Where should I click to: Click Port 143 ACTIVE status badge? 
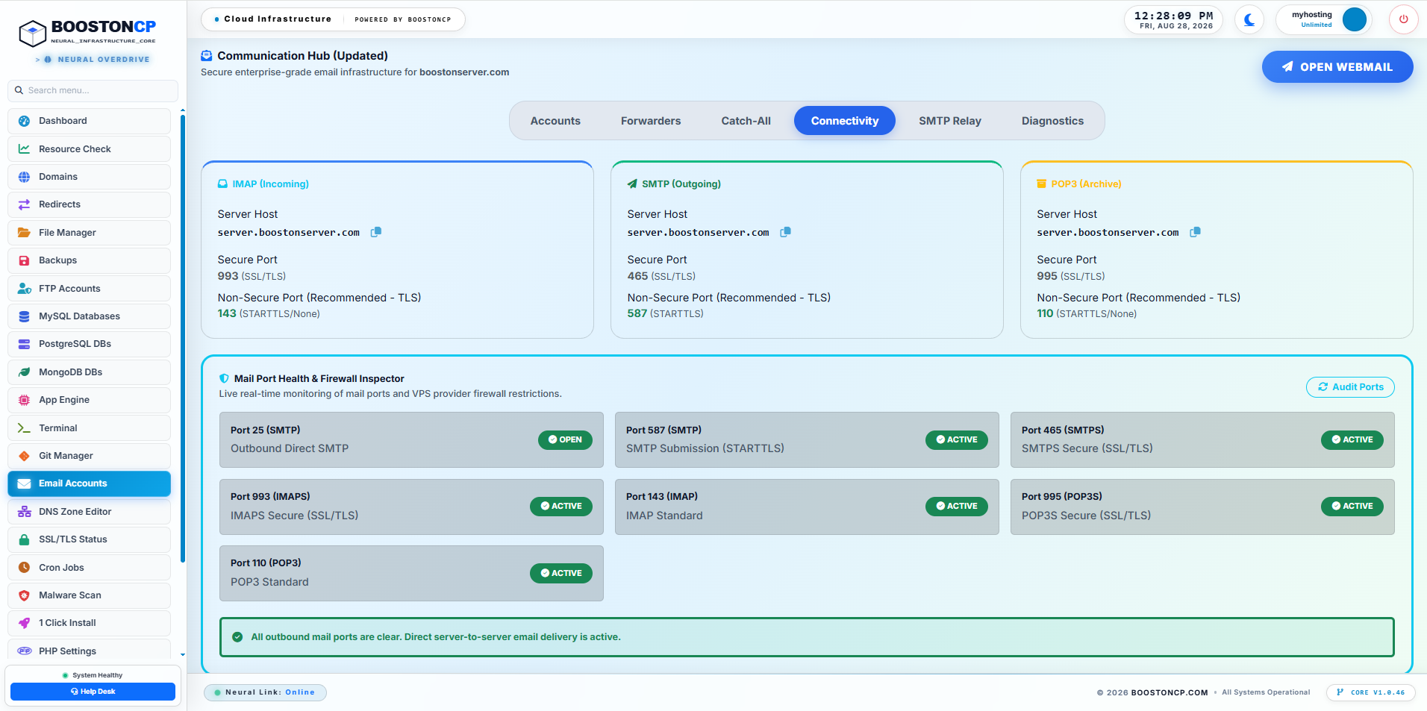point(956,507)
